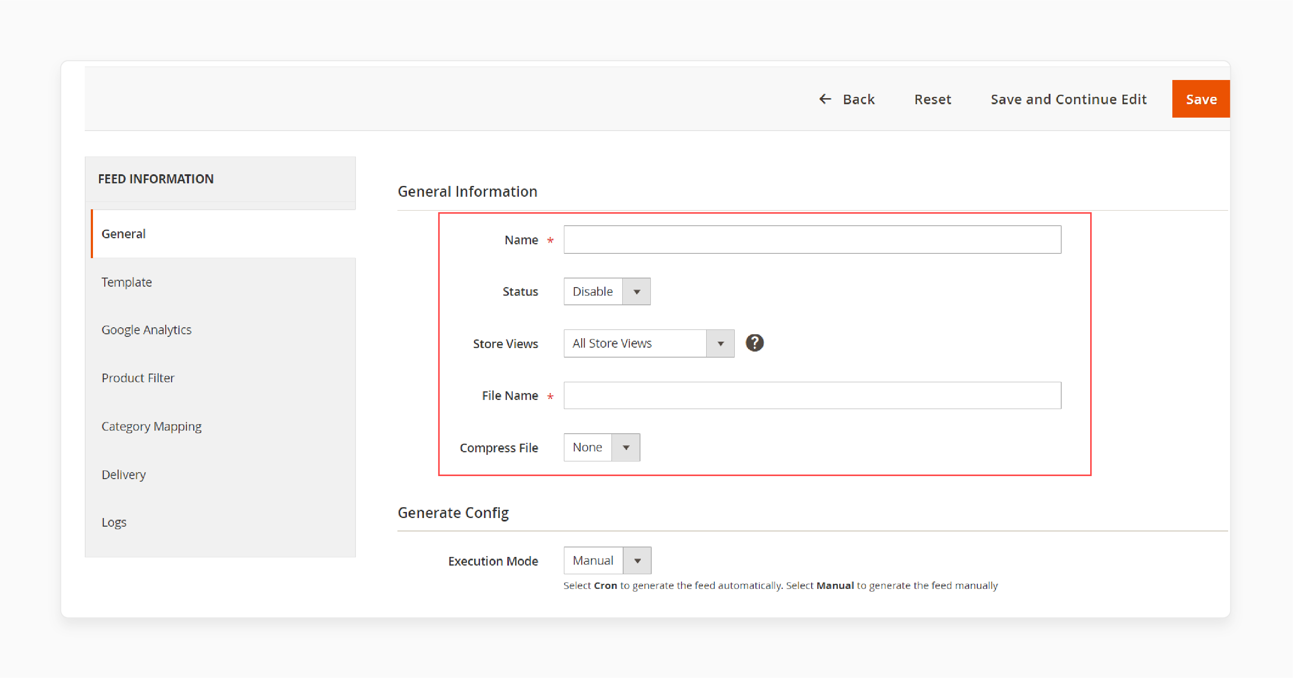Click the Google Analytics sidebar icon
Viewport: 1293px width, 678px height.
tap(146, 329)
